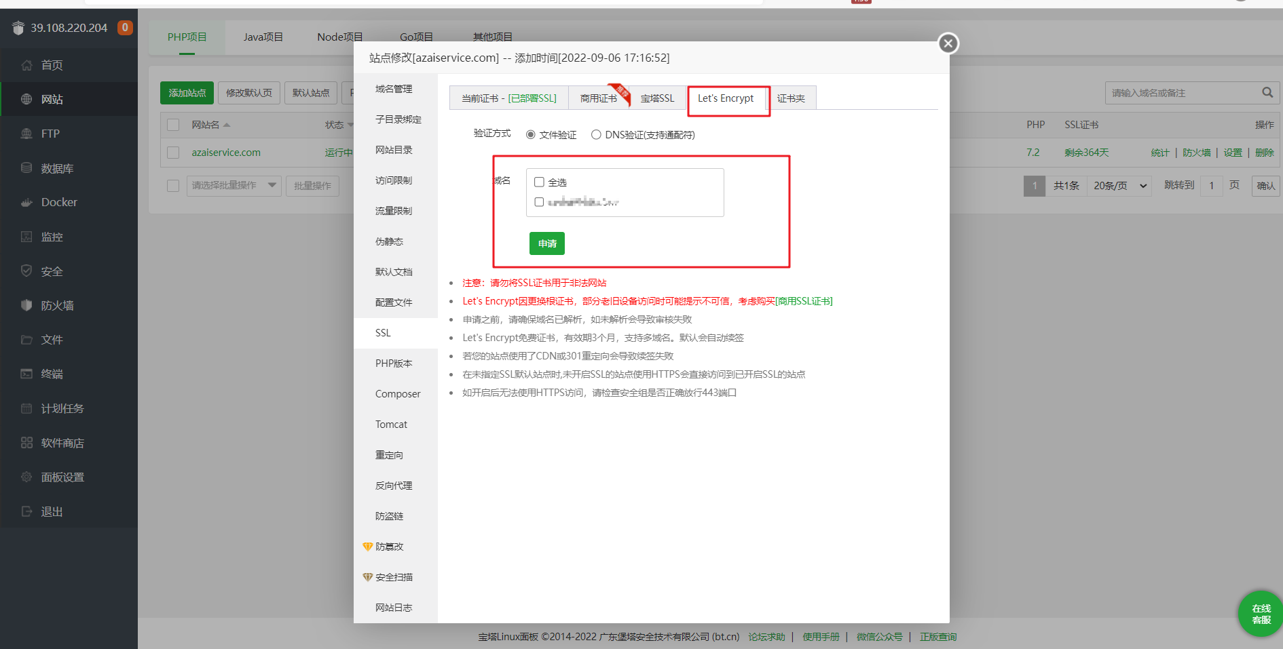
Task: Click the 使用手册 footer link
Action: pyautogui.click(x=821, y=637)
